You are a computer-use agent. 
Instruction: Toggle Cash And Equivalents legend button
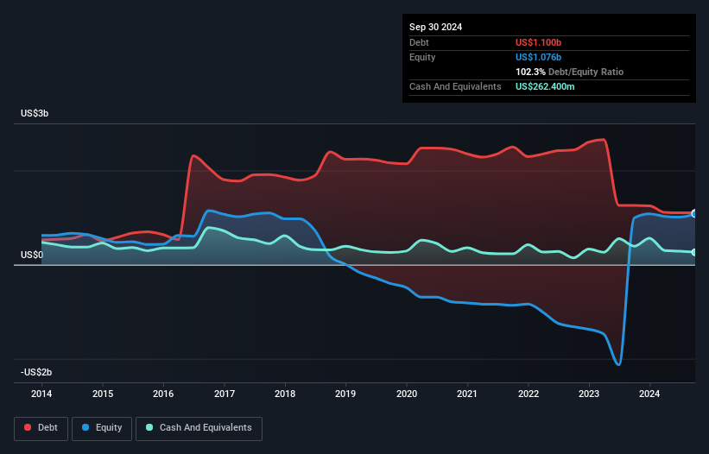(x=199, y=428)
